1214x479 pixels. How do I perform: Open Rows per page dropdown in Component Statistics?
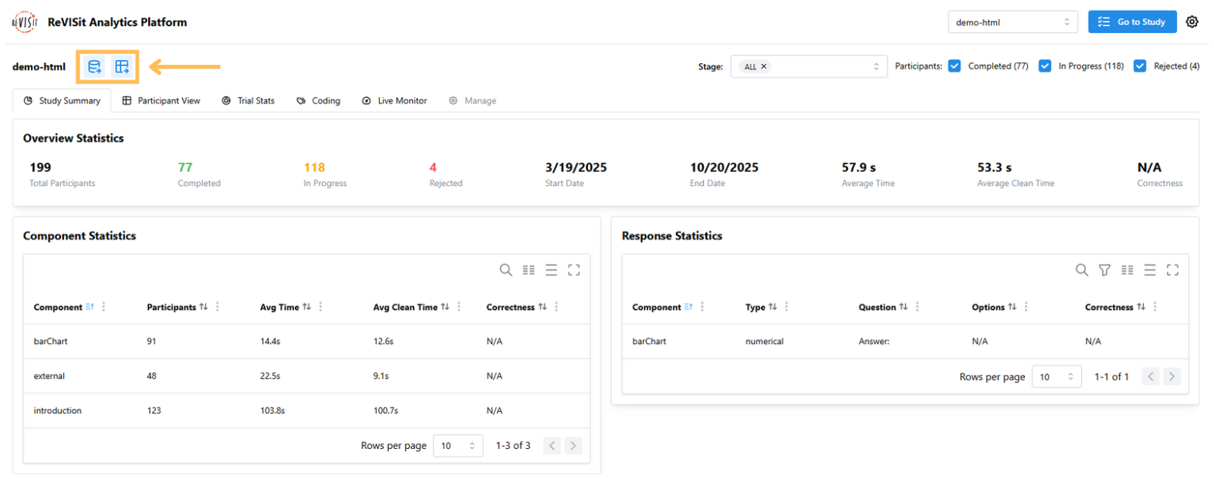[x=458, y=446]
